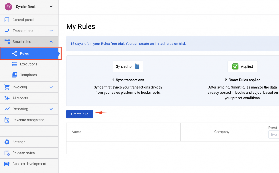This screenshot has width=279, height=173.
Task: Open Settings from the sidebar
Action: pyautogui.click(x=19, y=142)
